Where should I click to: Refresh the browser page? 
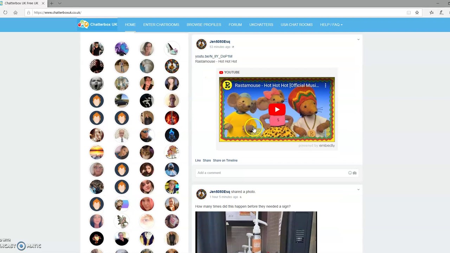coord(5,13)
